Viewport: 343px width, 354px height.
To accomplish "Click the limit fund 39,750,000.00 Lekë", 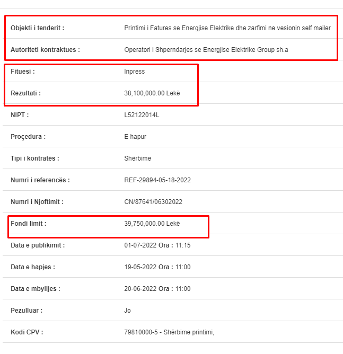I will (152, 224).
